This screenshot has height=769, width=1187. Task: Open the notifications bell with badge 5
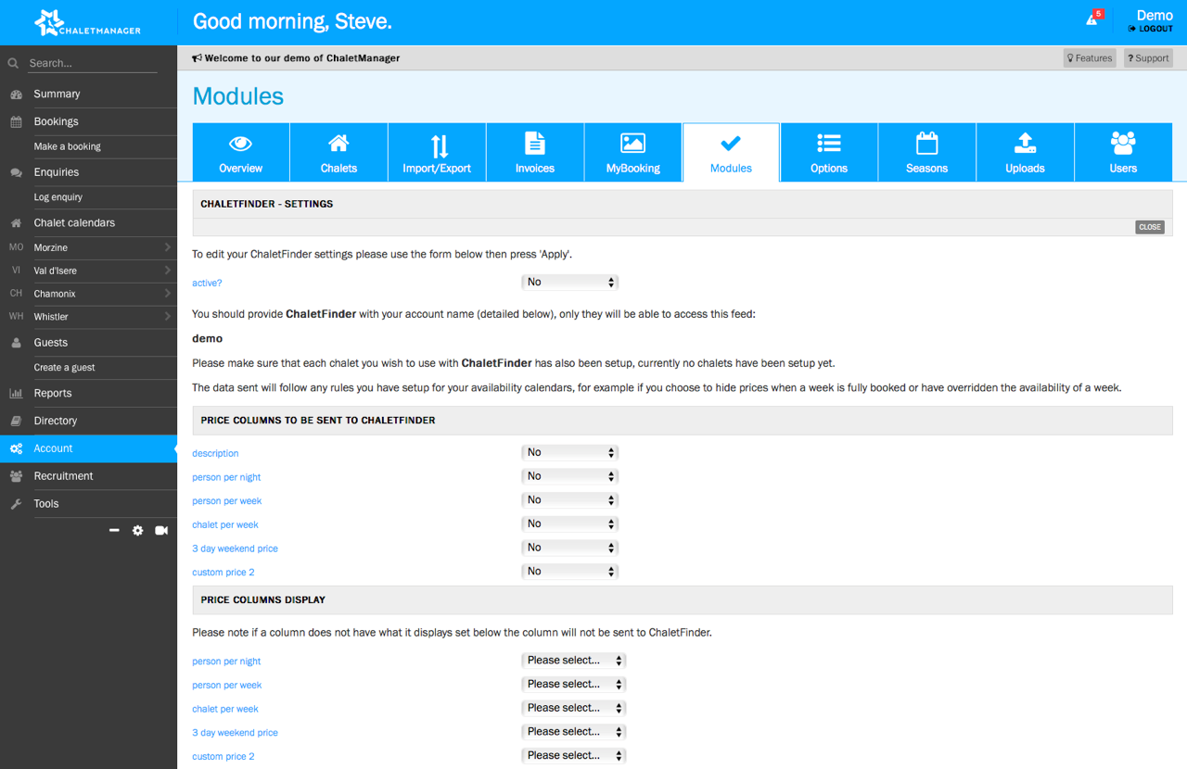coord(1094,19)
